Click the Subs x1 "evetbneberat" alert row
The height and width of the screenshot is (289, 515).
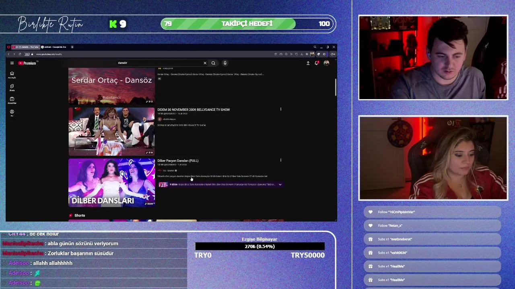(x=433, y=239)
